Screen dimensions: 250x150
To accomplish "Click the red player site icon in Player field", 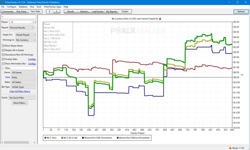I will point(12,22).
